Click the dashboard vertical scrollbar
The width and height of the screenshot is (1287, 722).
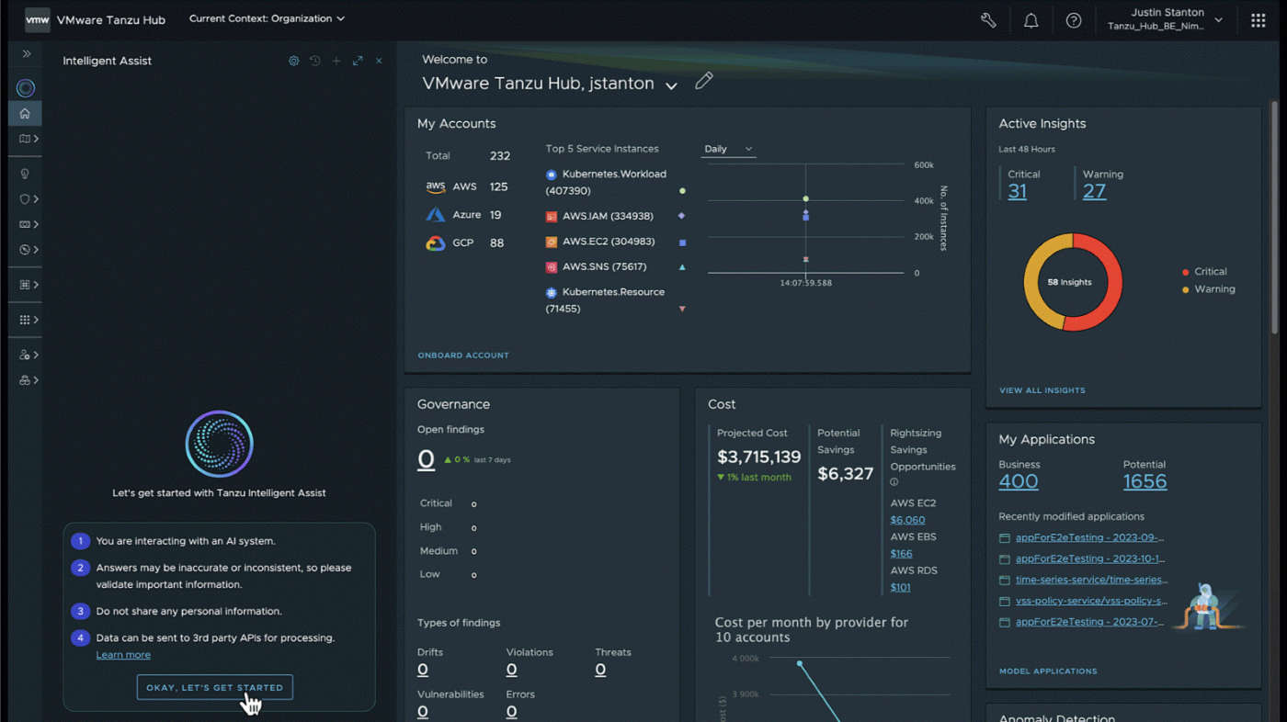1274,220
